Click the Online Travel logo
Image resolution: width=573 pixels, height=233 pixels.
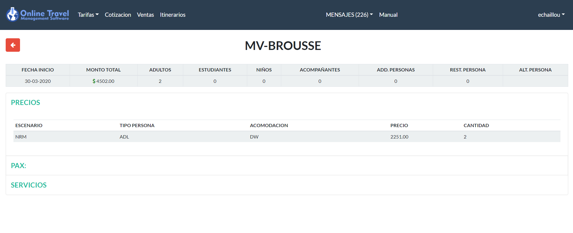click(x=38, y=15)
